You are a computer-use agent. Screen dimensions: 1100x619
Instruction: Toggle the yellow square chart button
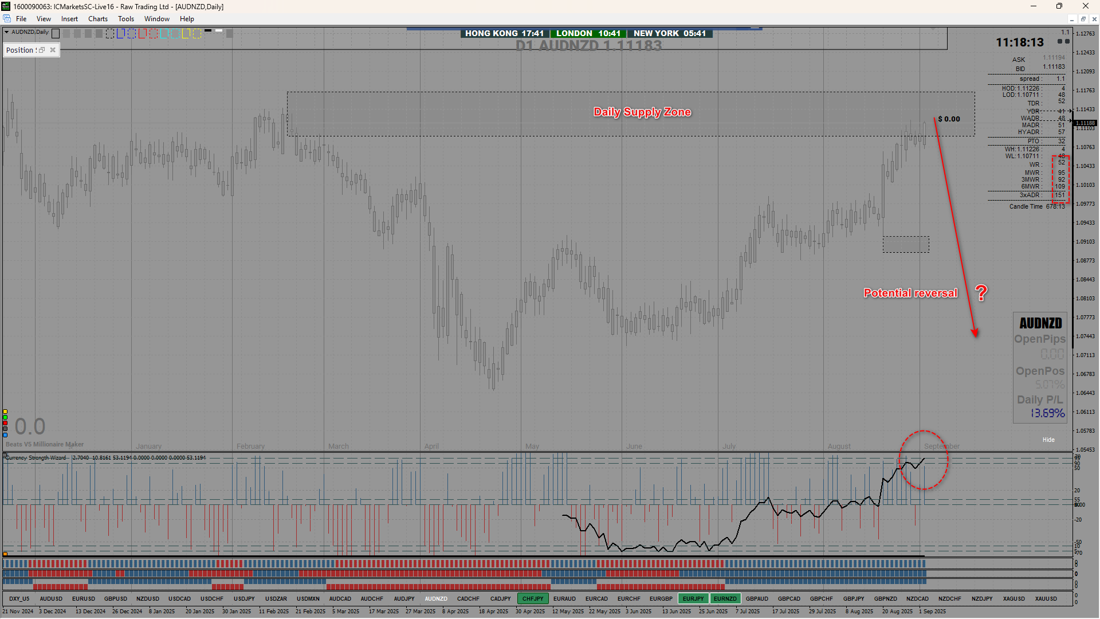point(5,412)
